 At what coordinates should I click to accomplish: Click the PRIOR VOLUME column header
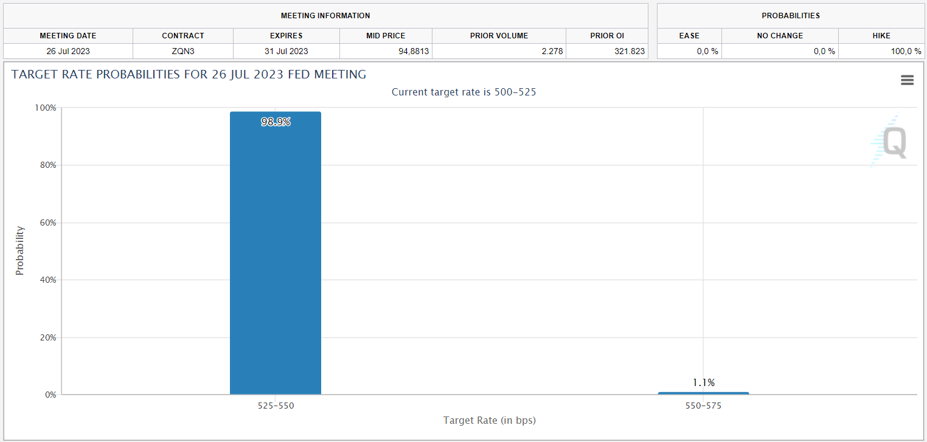pos(499,36)
